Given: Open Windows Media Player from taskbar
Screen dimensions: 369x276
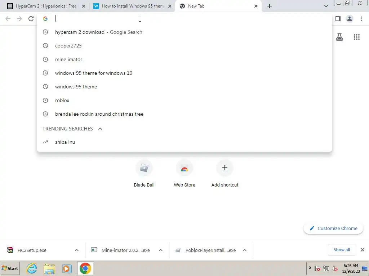Looking at the screenshot, I should [67, 268].
